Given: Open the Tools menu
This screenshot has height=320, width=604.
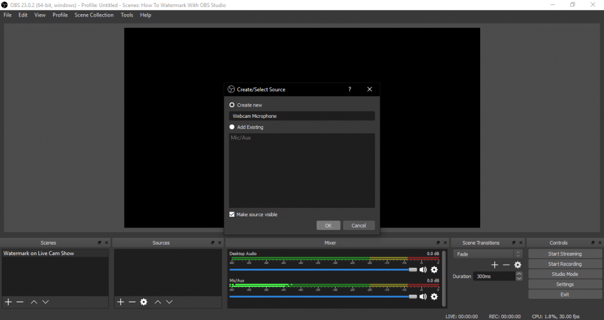Looking at the screenshot, I should coord(127,15).
